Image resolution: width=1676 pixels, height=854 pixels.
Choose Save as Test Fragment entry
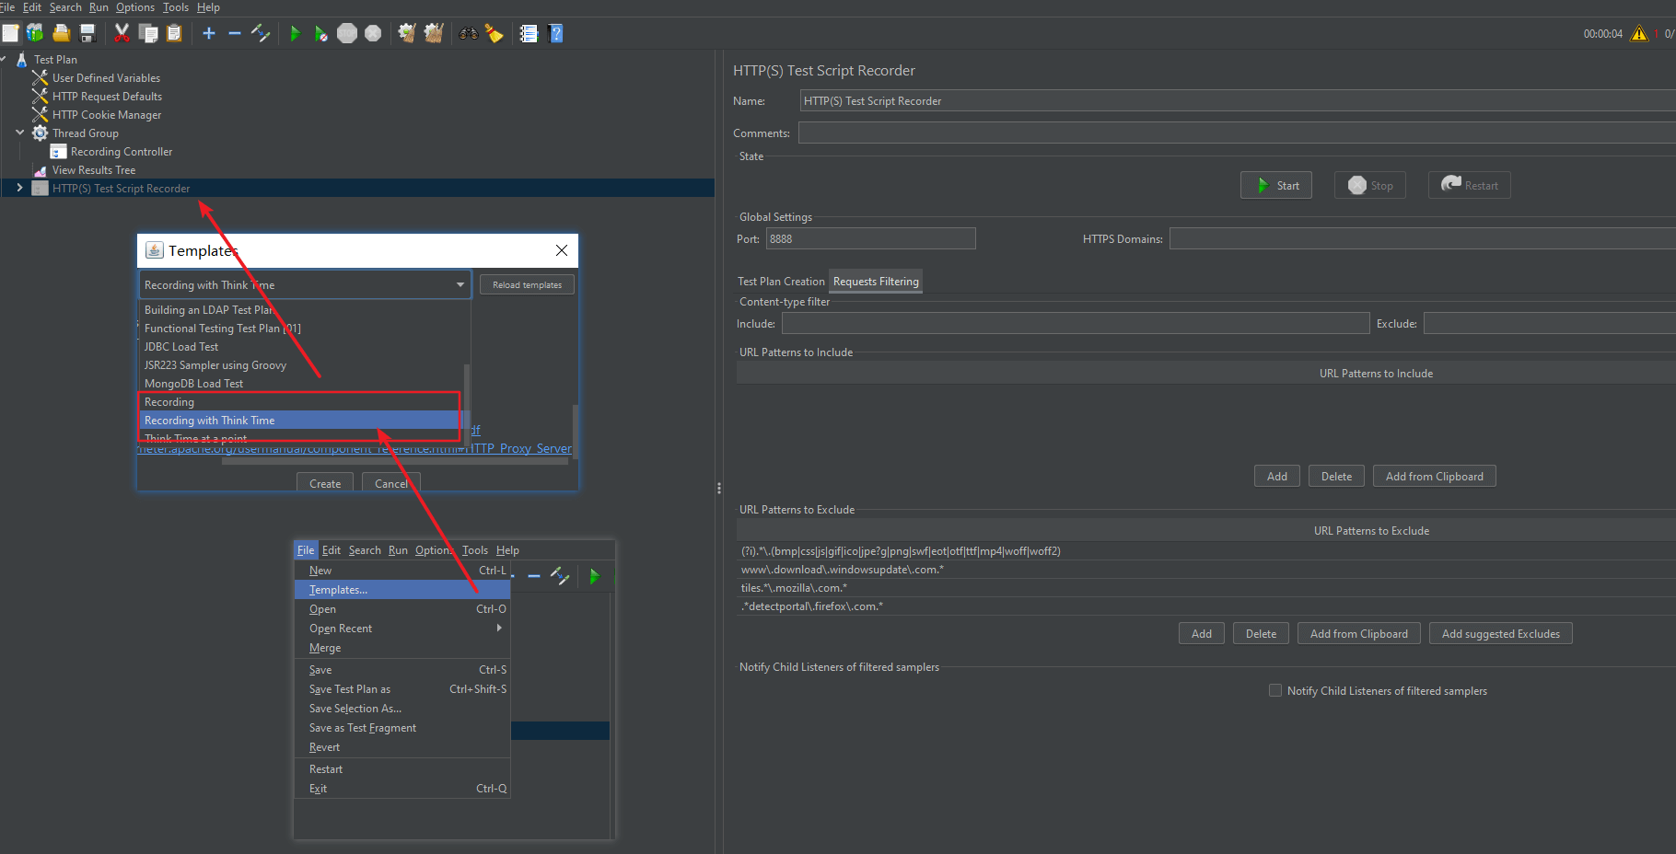(402, 728)
